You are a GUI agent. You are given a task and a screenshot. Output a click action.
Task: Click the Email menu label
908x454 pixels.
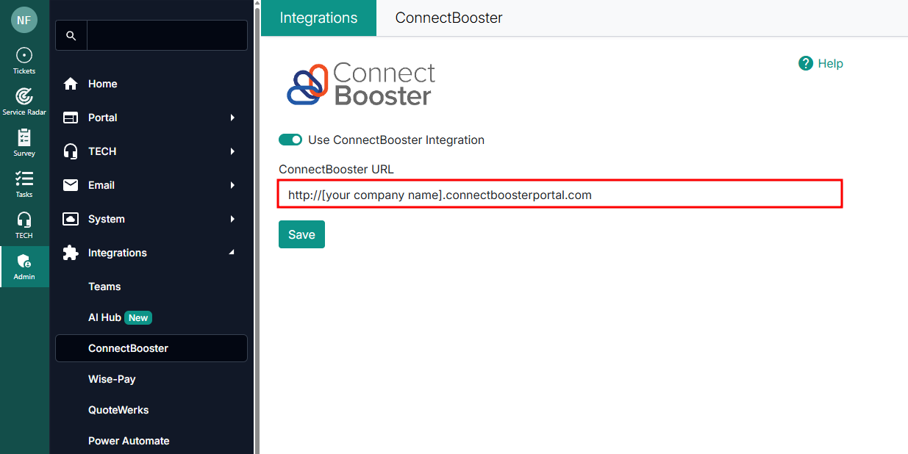tap(101, 185)
